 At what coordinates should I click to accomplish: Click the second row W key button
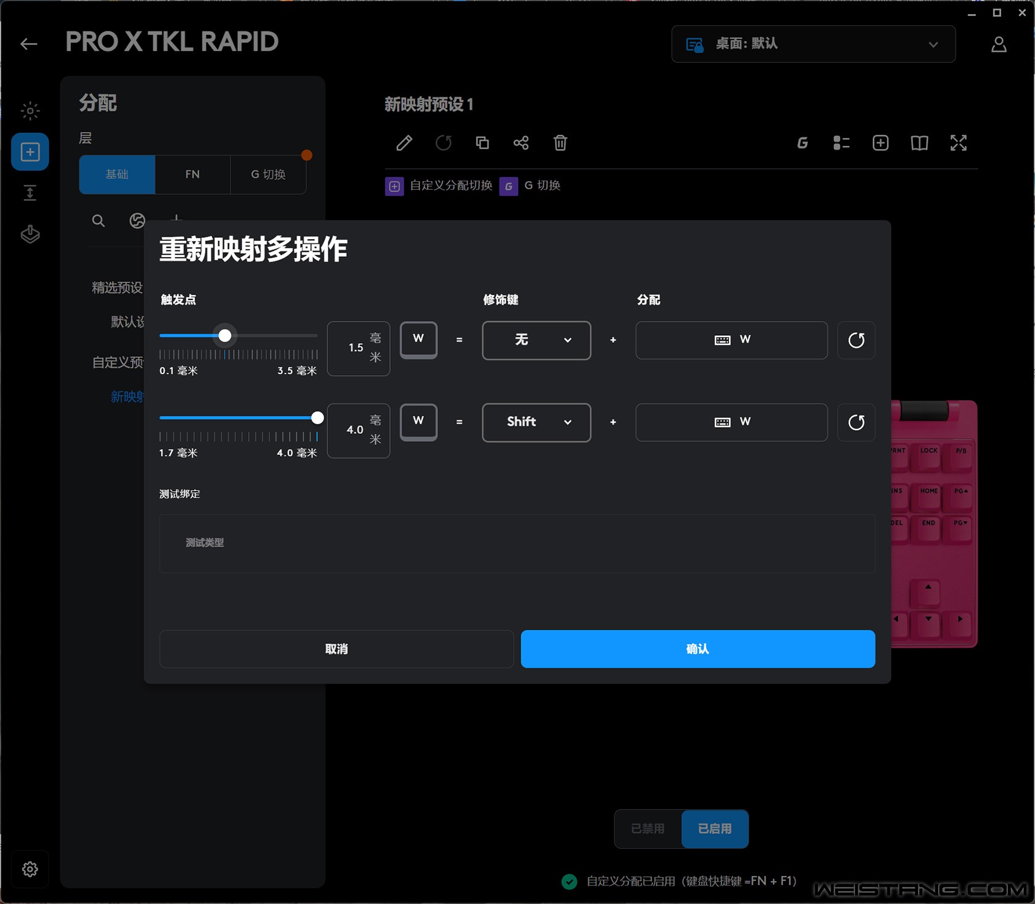point(419,421)
